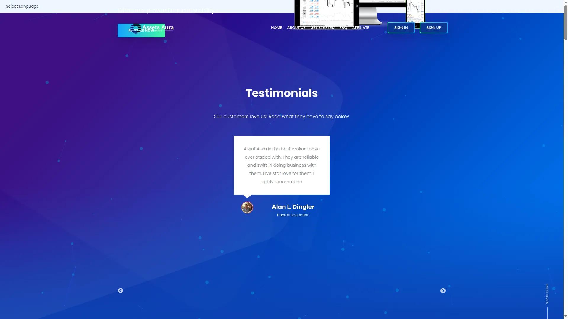Open Alan L. Dingler's avatar photo

pos(247,207)
